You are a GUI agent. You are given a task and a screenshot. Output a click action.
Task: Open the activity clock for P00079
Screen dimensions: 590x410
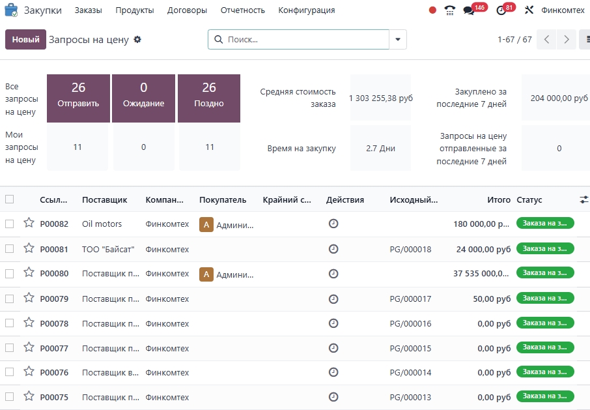point(333,299)
